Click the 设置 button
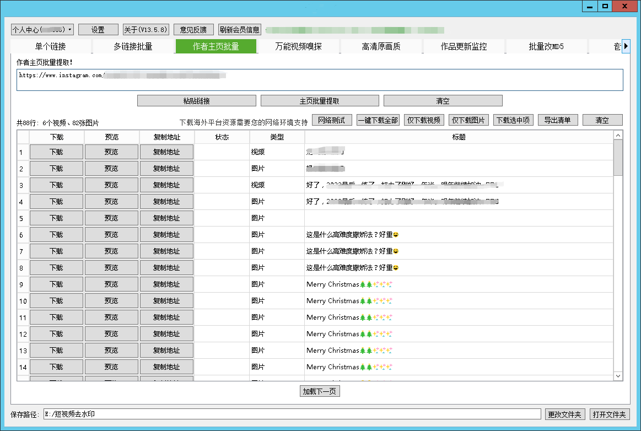Image resolution: width=641 pixels, height=431 pixels. point(98,30)
